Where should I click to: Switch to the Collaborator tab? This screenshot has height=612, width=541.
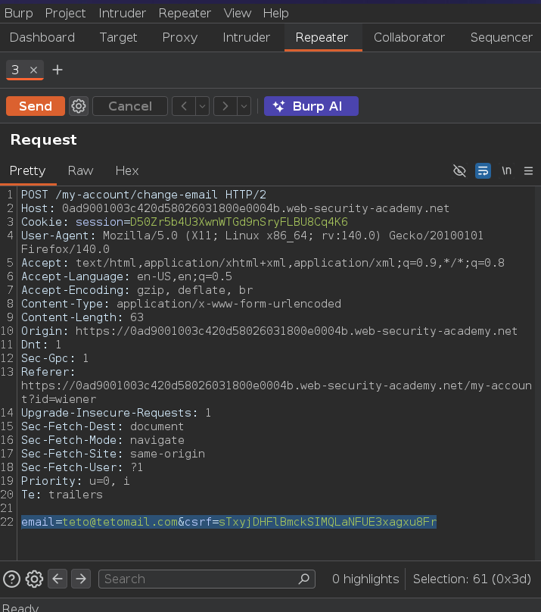point(409,37)
